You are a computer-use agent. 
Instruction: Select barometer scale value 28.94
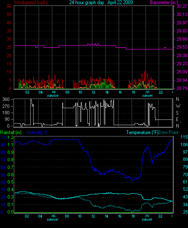point(182,80)
